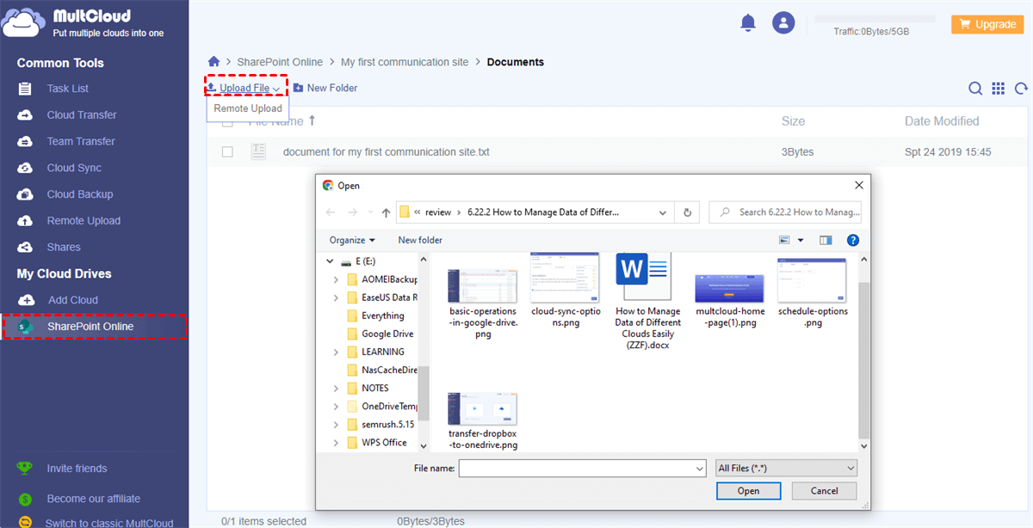This screenshot has width=1033, height=528.
Task: Navigate up one folder in file dialog
Action: (386, 212)
